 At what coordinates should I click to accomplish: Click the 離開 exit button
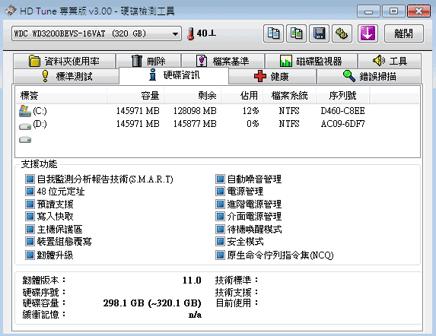click(404, 33)
